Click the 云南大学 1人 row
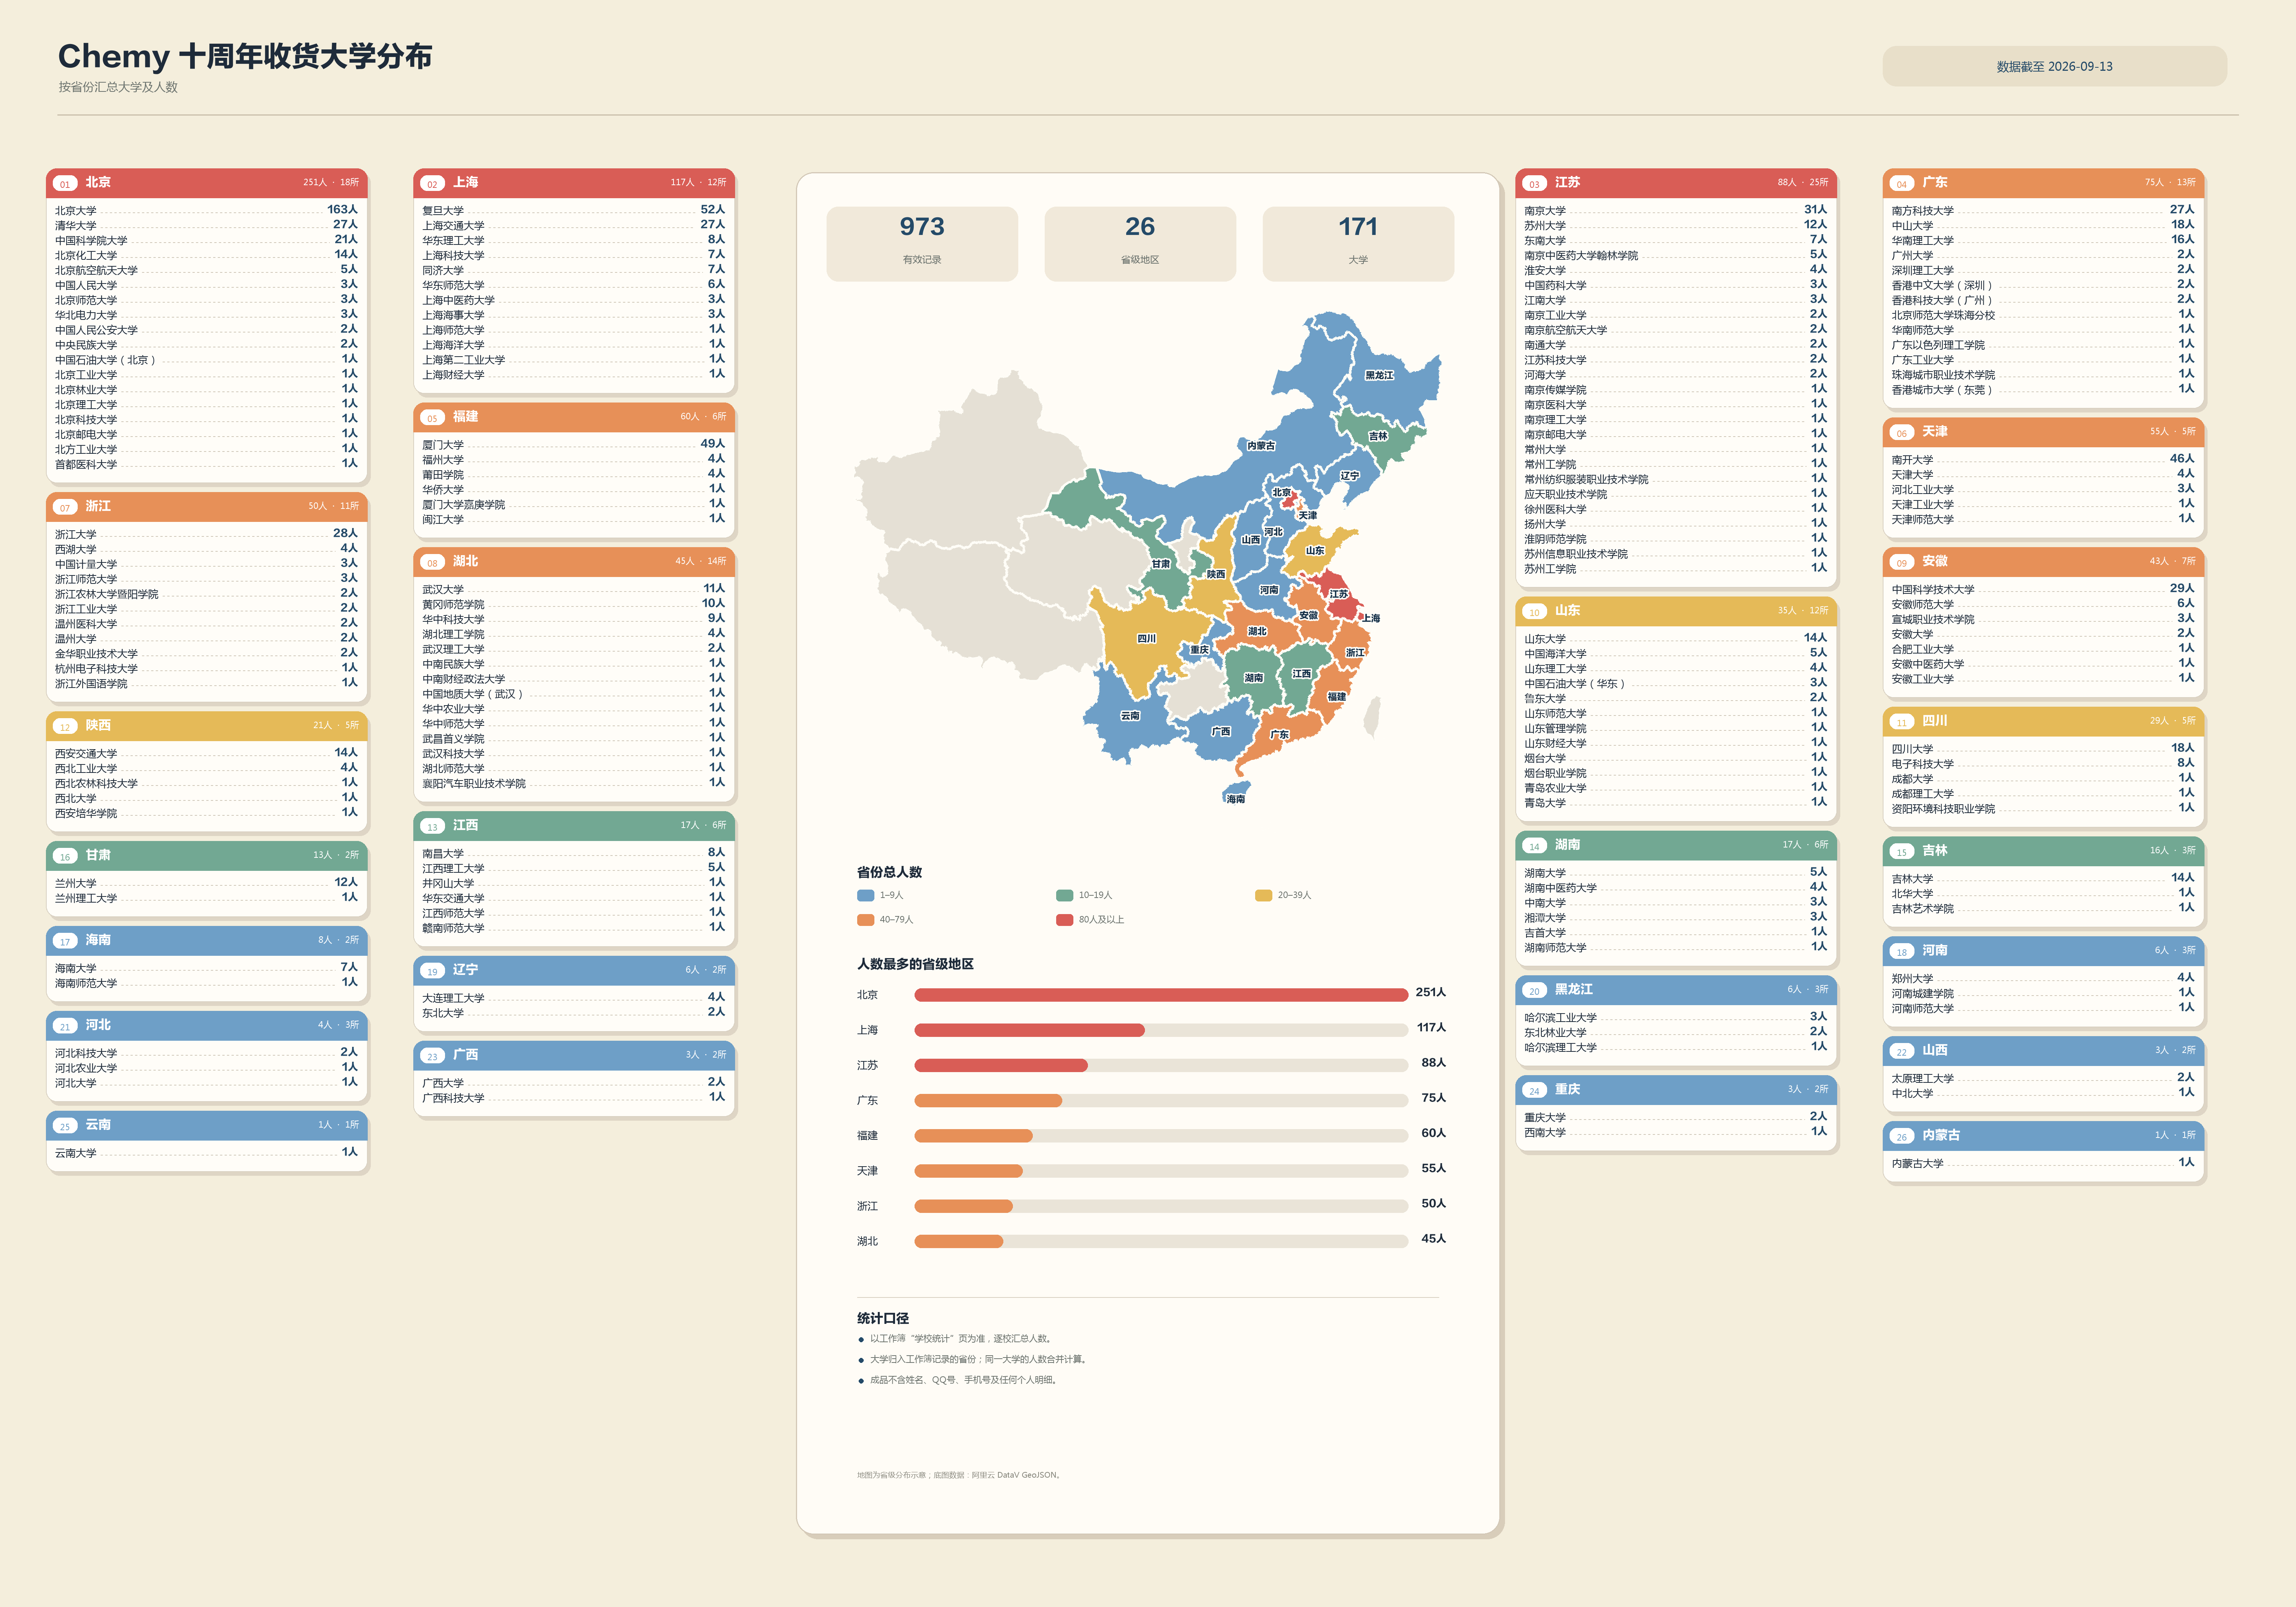Image resolution: width=2296 pixels, height=1607 pixels. pos(206,1152)
